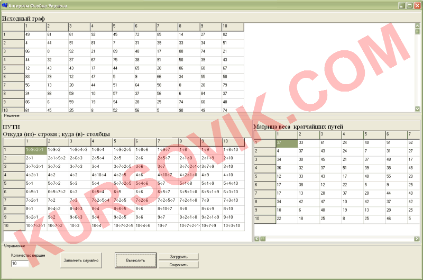Select path cell 2->6->3

click(x=80, y=159)
